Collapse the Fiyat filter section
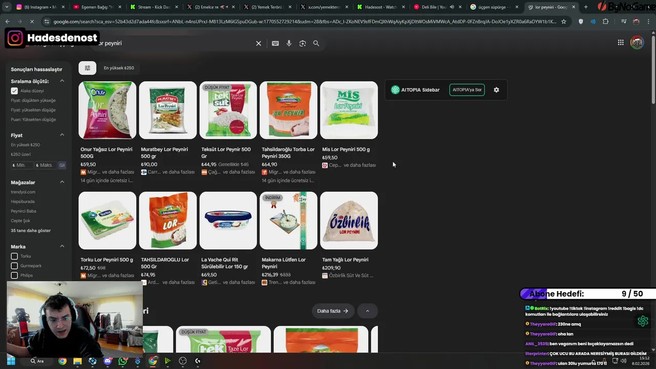656x369 pixels. coord(62,135)
